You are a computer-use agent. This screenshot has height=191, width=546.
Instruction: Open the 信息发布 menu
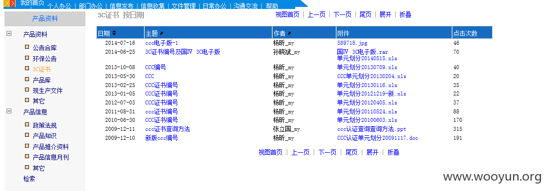coord(121,6)
